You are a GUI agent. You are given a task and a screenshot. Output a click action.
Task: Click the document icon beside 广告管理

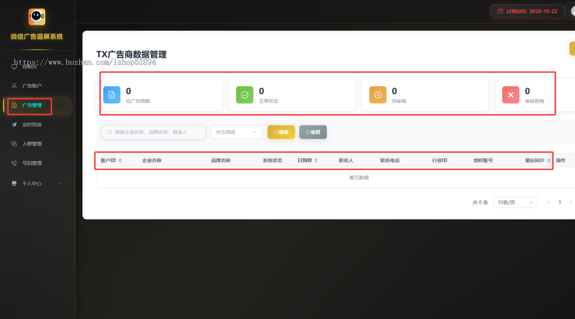[14, 105]
